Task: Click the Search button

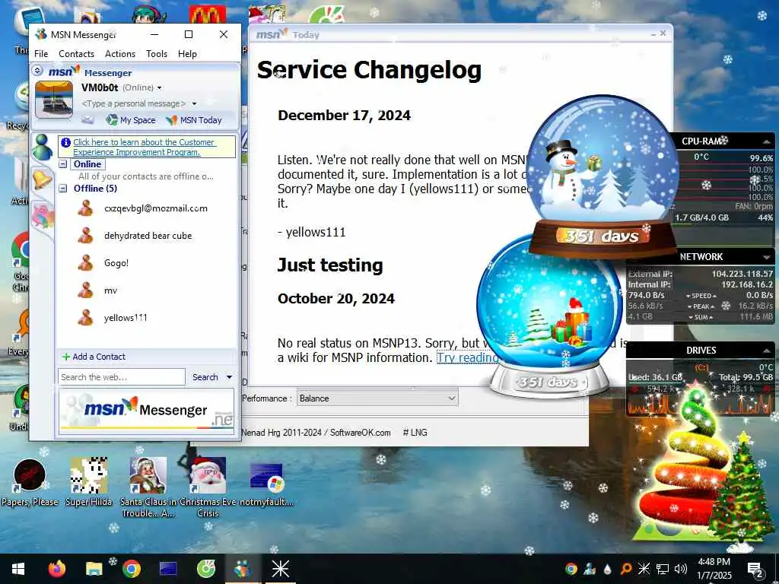Action: pyautogui.click(x=205, y=377)
